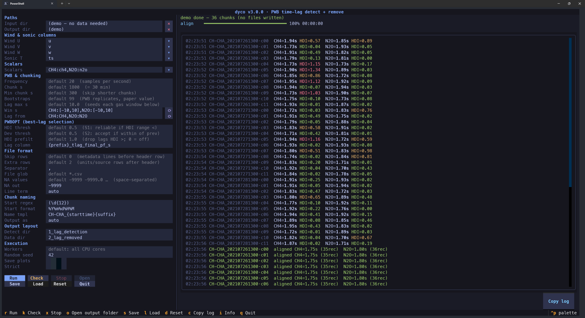Image resolution: width=585 pixels, height=318 pixels.
Task: Open the '^p palette' command palette
Action: [x=564, y=313]
